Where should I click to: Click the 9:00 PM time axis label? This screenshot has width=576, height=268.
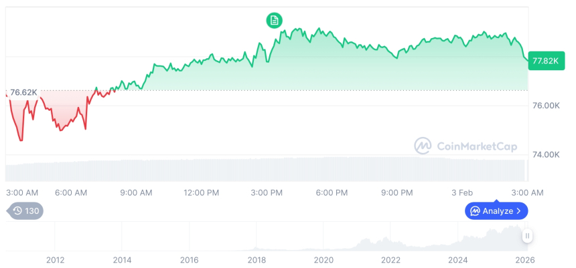397,192
